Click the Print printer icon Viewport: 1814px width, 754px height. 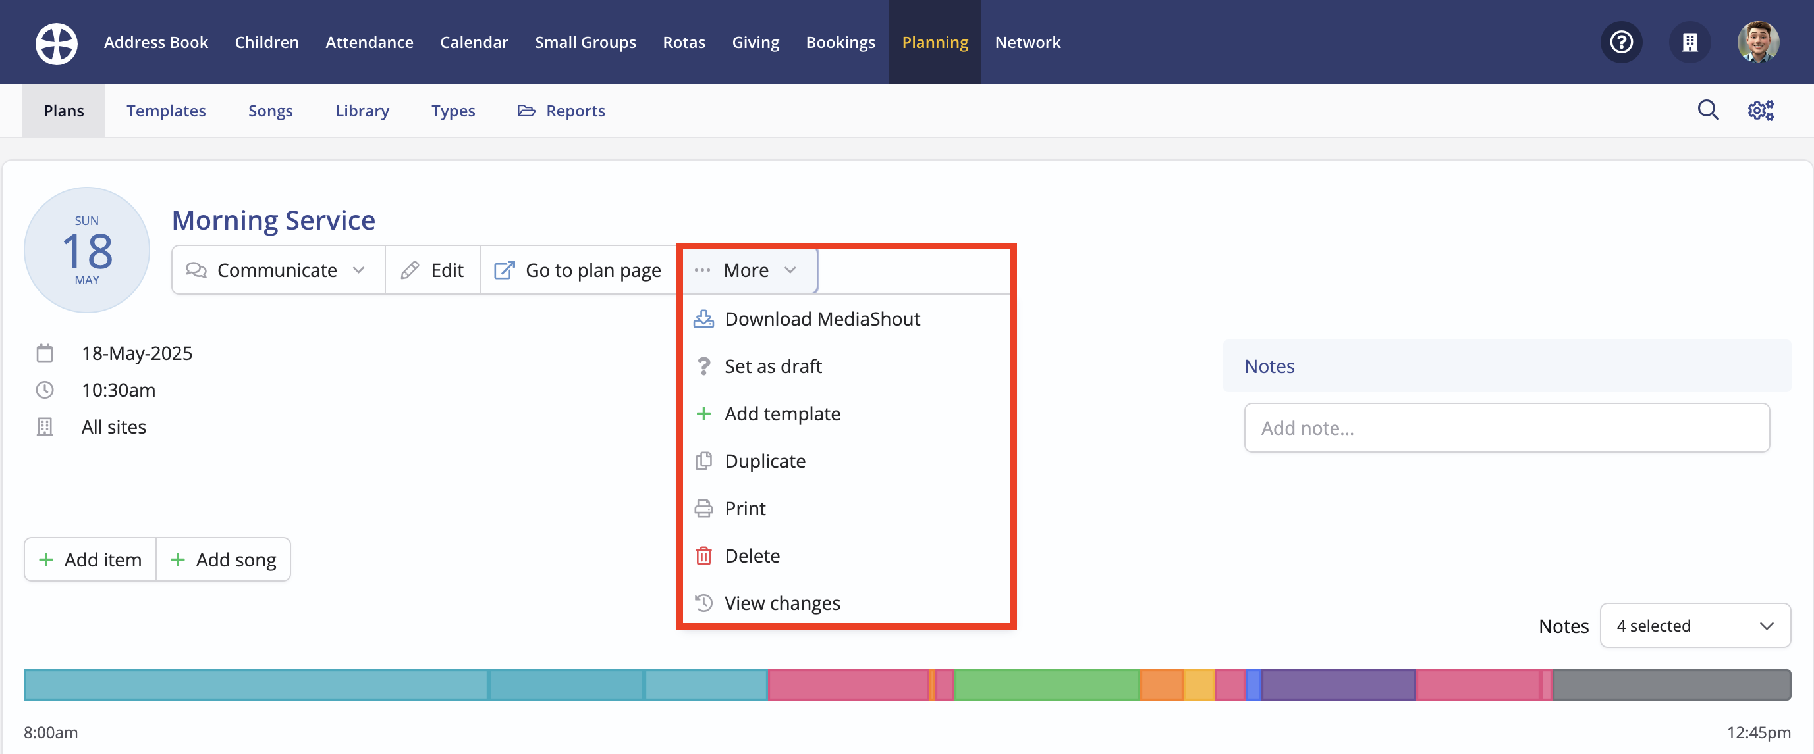point(703,508)
